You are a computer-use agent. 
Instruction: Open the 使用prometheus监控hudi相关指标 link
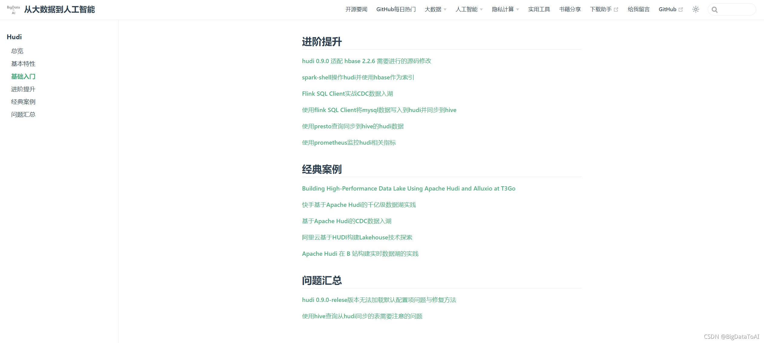(349, 143)
